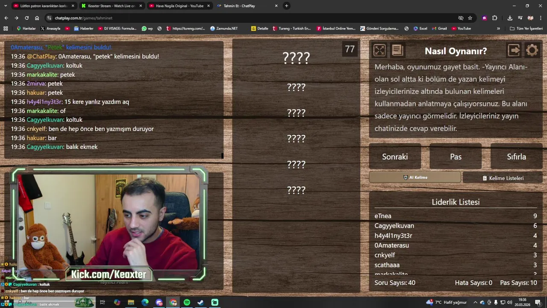547x308 pixels.
Task: Open Spotify from the taskbar
Action: [187, 302]
